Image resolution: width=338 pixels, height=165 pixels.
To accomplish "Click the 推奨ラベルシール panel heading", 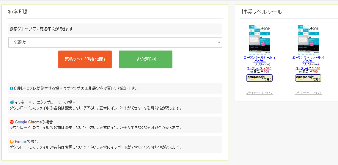I will click(262, 12).
